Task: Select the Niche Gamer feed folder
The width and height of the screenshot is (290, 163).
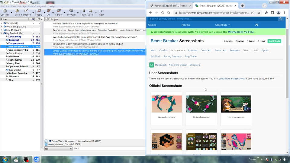Action: pyautogui.click(x=15, y=60)
